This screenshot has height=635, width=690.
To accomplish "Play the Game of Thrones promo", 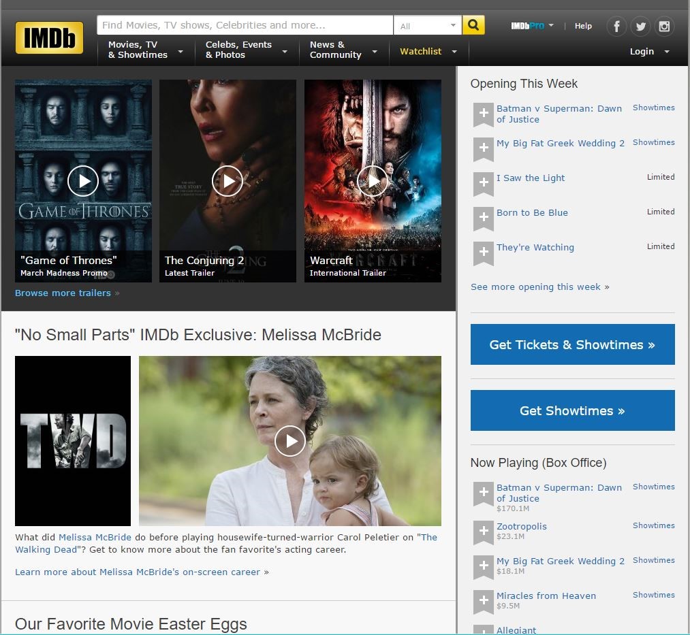I will 82,181.
